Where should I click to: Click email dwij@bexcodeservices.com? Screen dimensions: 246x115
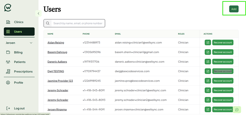click(132, 71)
